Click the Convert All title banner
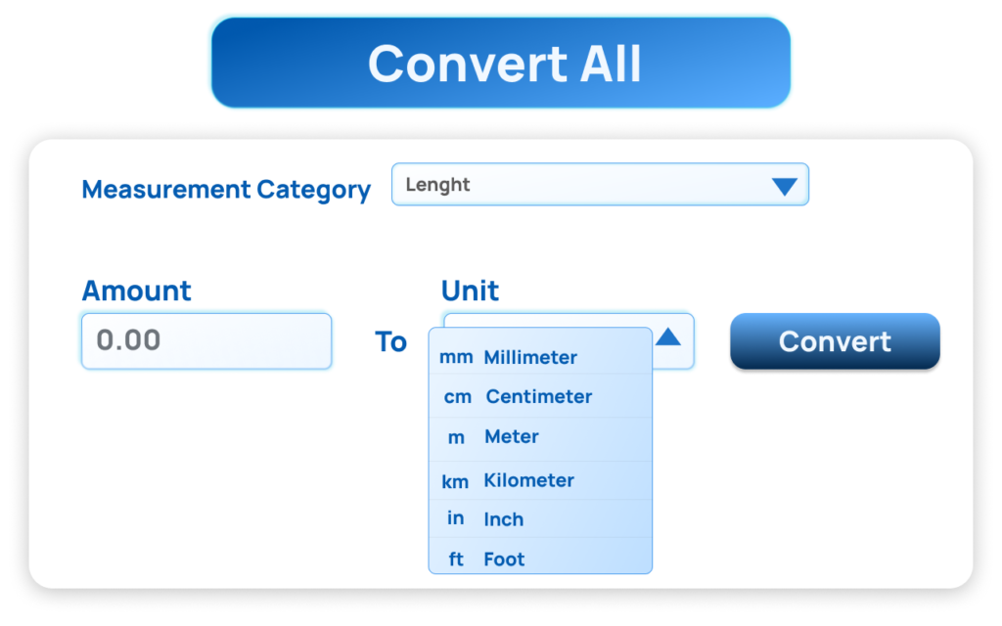 (x=501, y=63)
